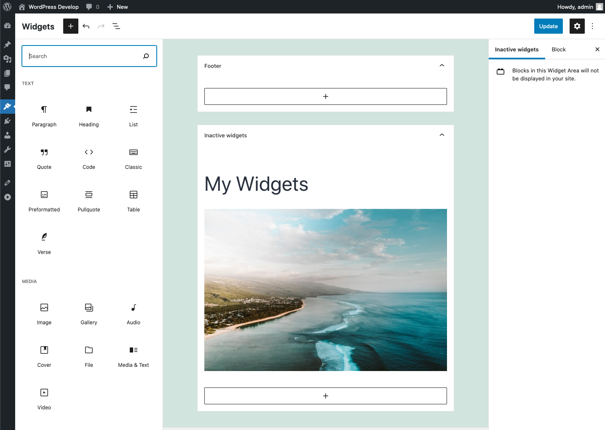The height and width of the screenshot is (430, 605).
Task: Toggle the block inserter plus button
Action: tap(71, 26)
